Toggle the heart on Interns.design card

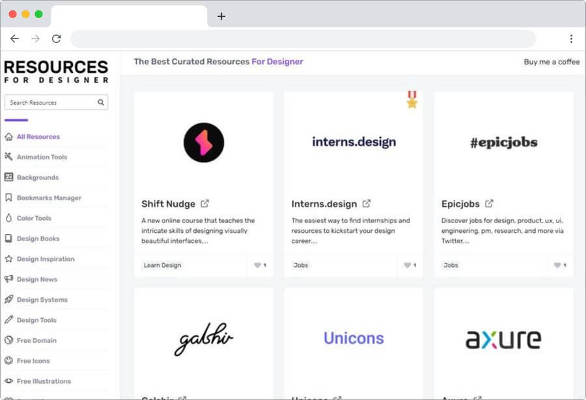[x=408, y=265]
